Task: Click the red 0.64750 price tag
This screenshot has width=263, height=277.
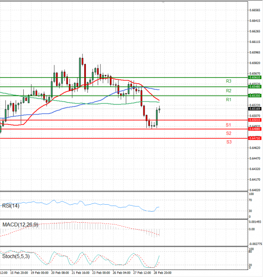Action: tap(255, 138)
